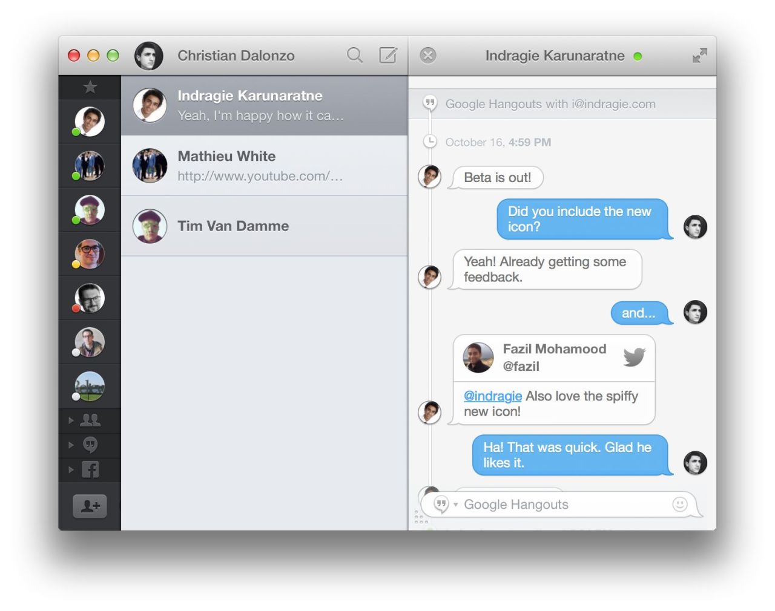Click the "Christian Dalonzo" account name
The width and height of the screenshot is (775, 611).
(x=236, y=56)
